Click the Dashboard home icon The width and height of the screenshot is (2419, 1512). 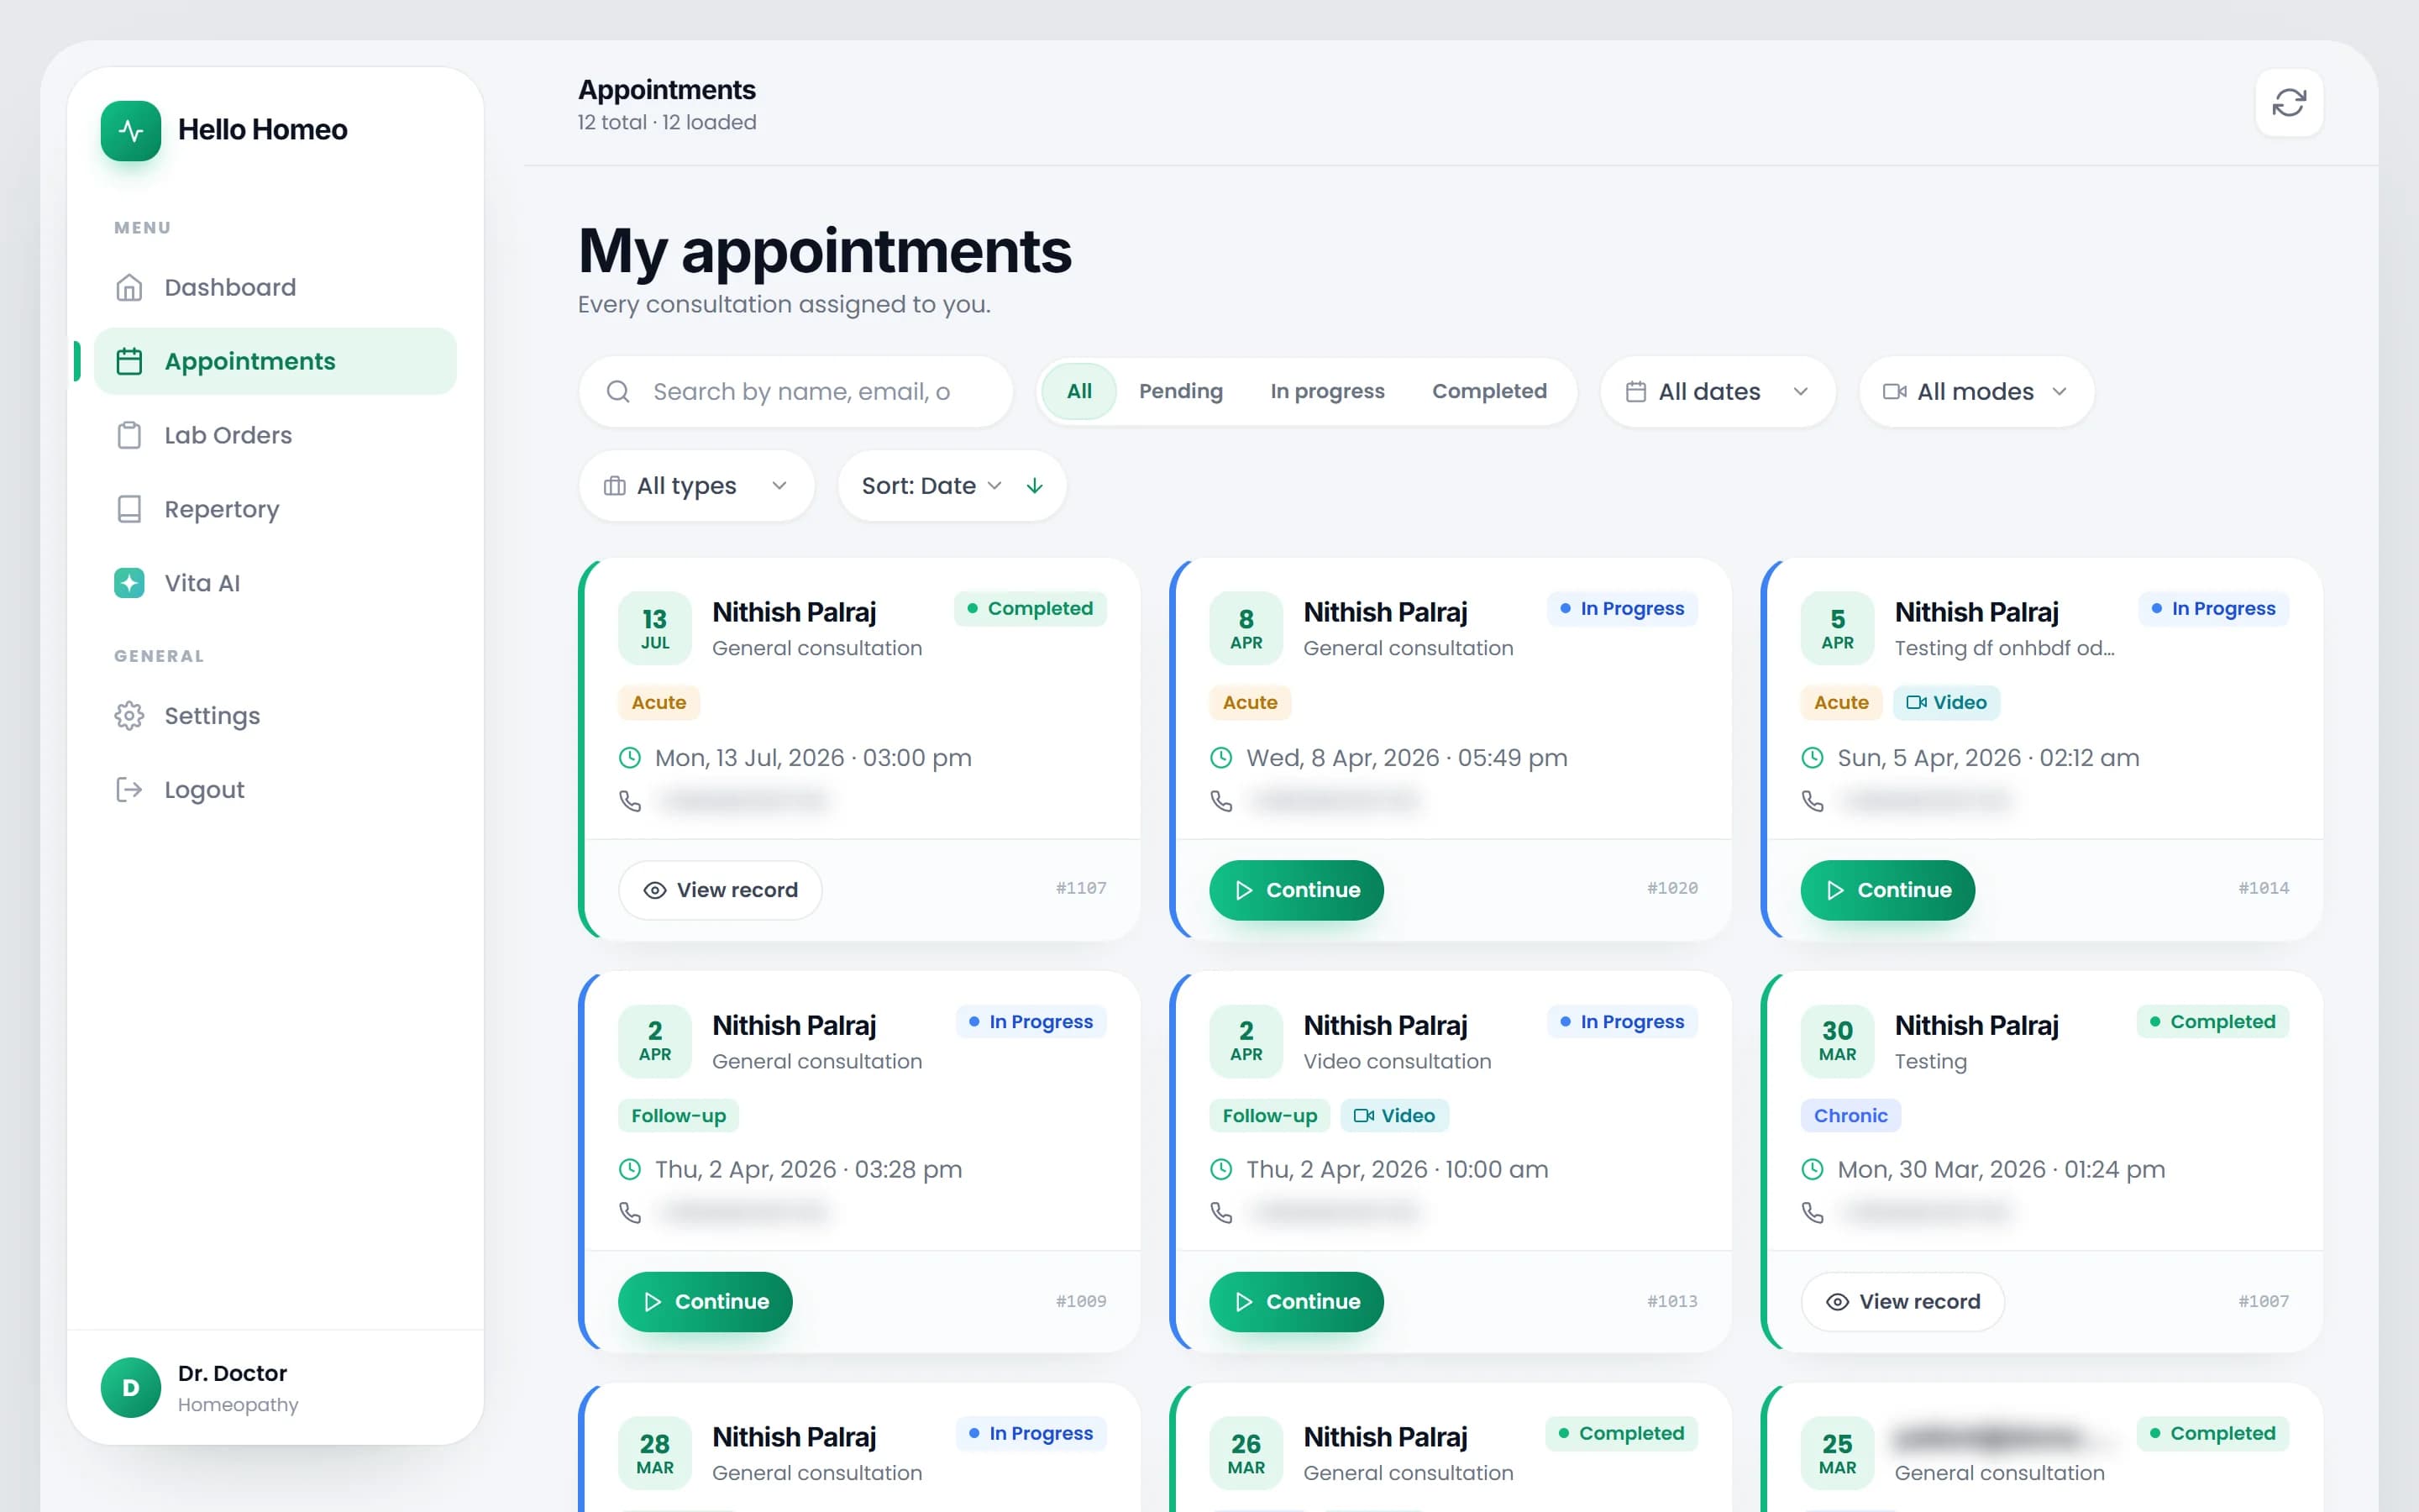(x=129, y=288)
